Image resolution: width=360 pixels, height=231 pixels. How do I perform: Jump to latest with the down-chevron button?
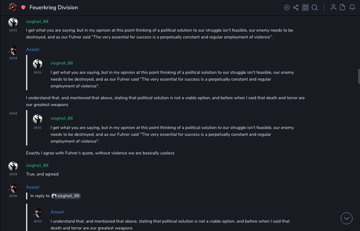click(347, 218)
